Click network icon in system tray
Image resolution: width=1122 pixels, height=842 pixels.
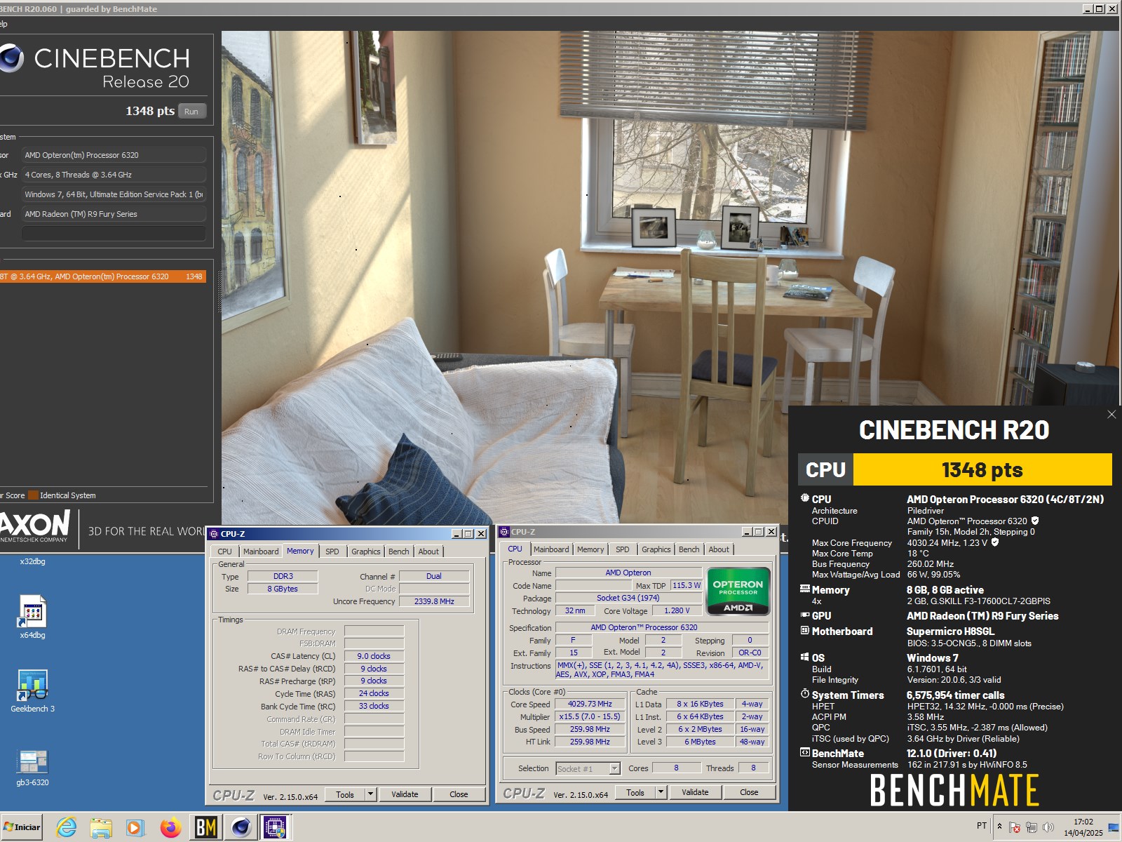(1031, 827)
